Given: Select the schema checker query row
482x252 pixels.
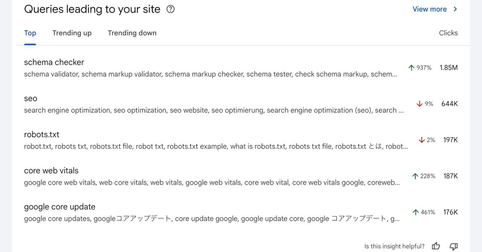Looking at the screenshot, I should point(54,62).
